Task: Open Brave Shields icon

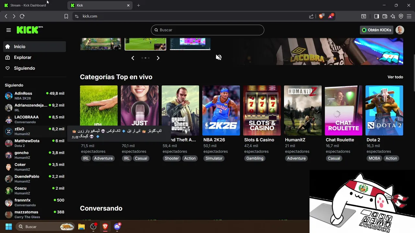Action: click(321, 16)
